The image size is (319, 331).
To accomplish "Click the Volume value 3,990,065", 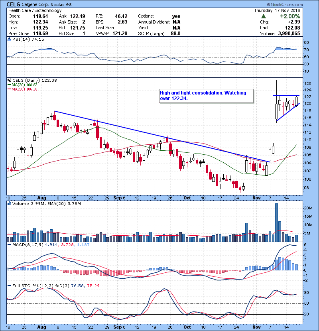I will pos(289,33).
